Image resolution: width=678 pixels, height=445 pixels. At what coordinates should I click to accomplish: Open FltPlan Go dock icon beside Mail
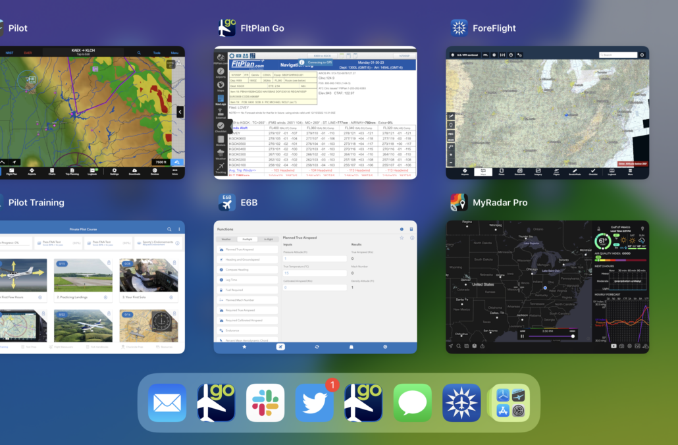(216, 403)
